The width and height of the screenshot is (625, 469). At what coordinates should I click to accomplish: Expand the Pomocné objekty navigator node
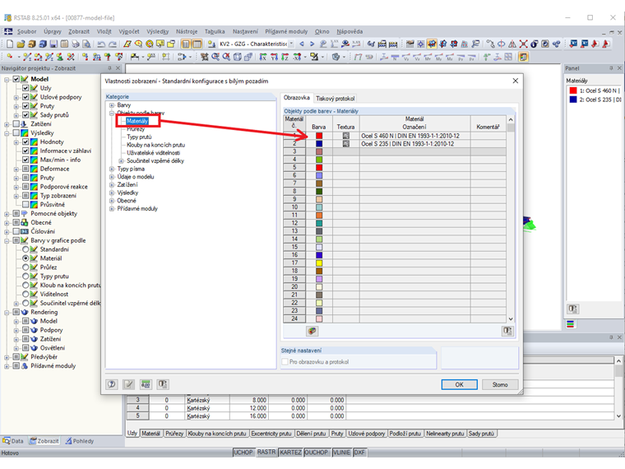click(7, 214)
